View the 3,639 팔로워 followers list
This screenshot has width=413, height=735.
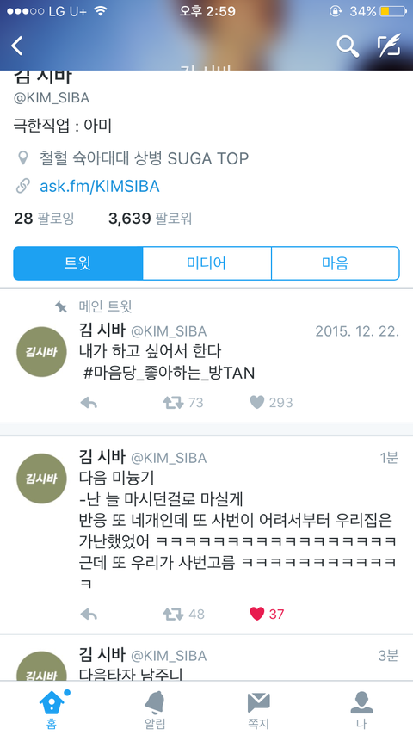(150, 218)
